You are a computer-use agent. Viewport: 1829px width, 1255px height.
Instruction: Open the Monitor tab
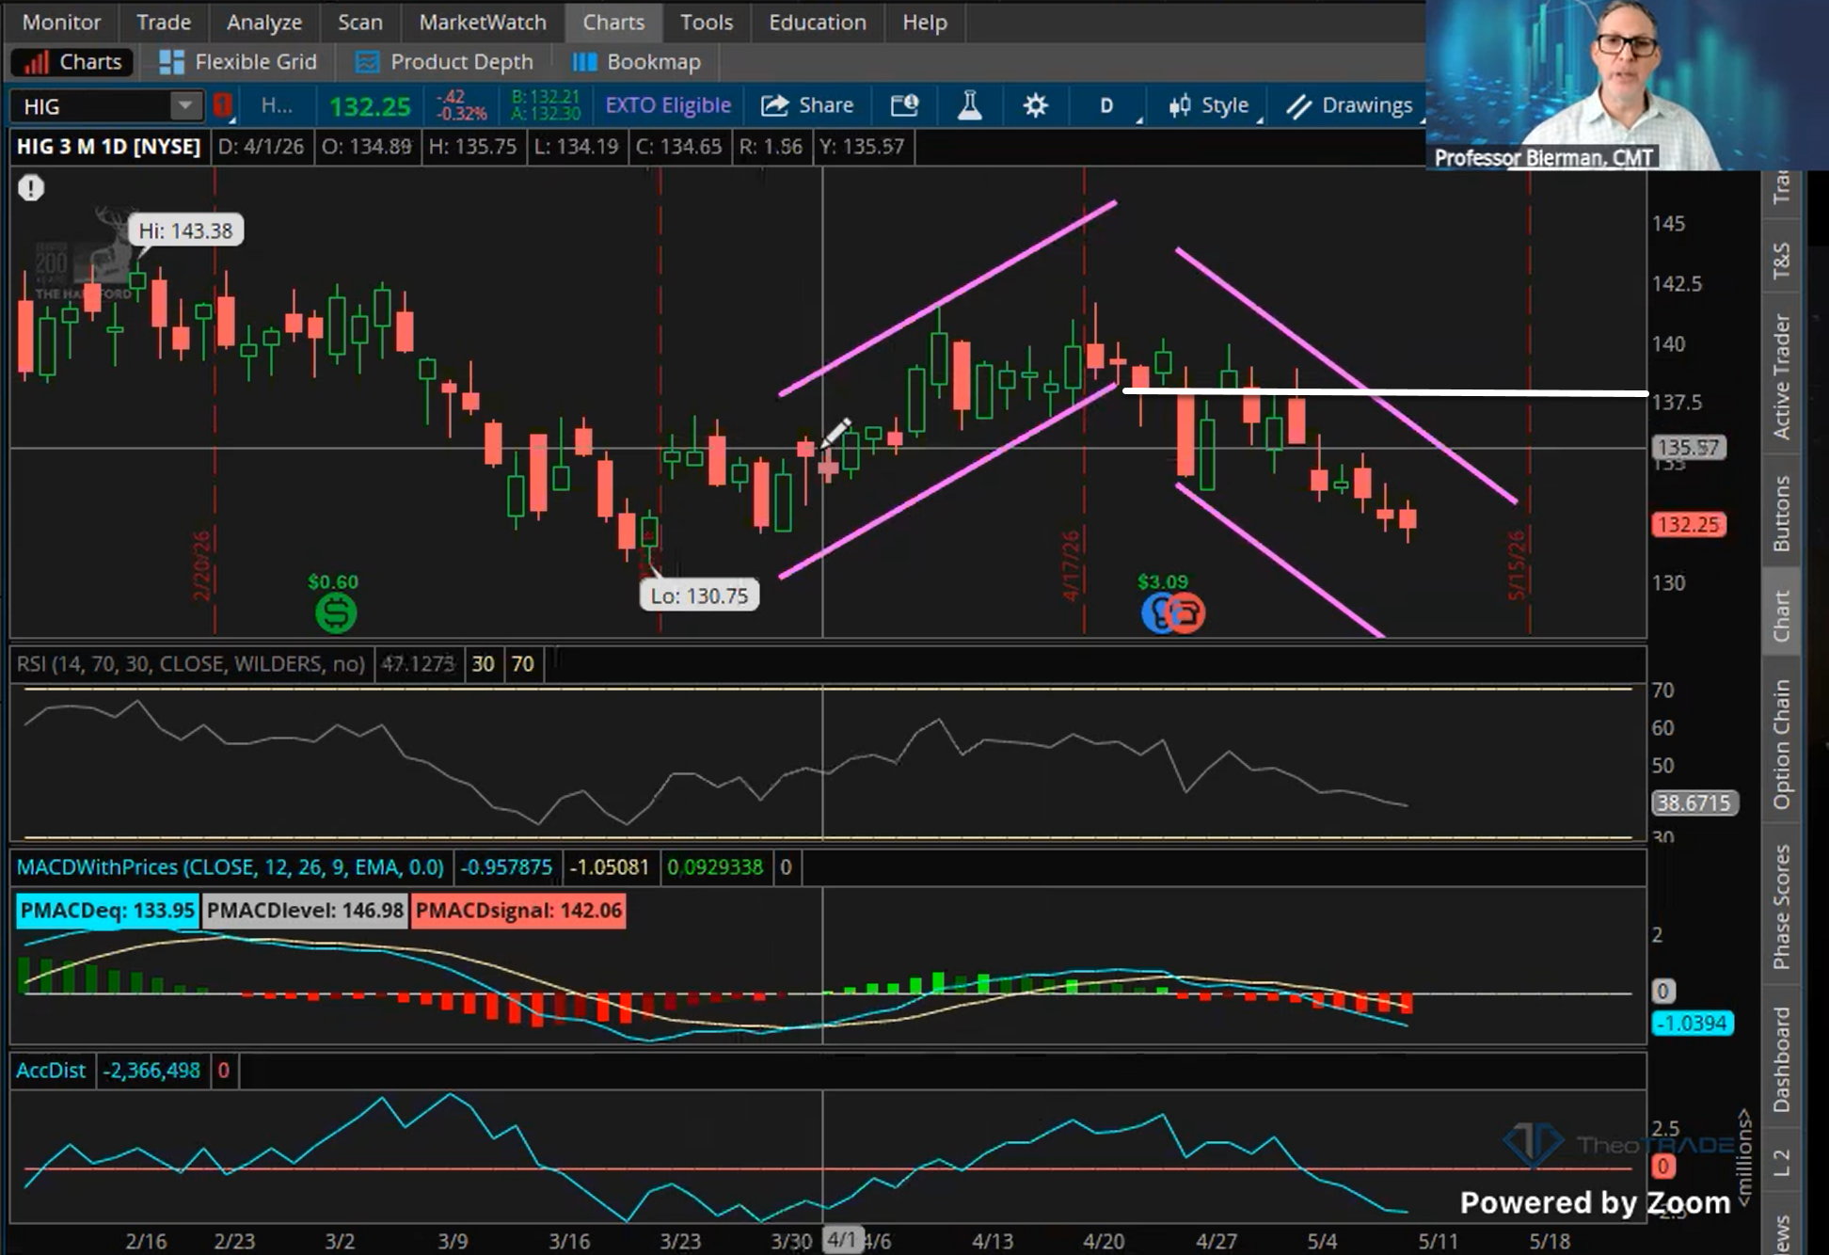tap(61, 22)
